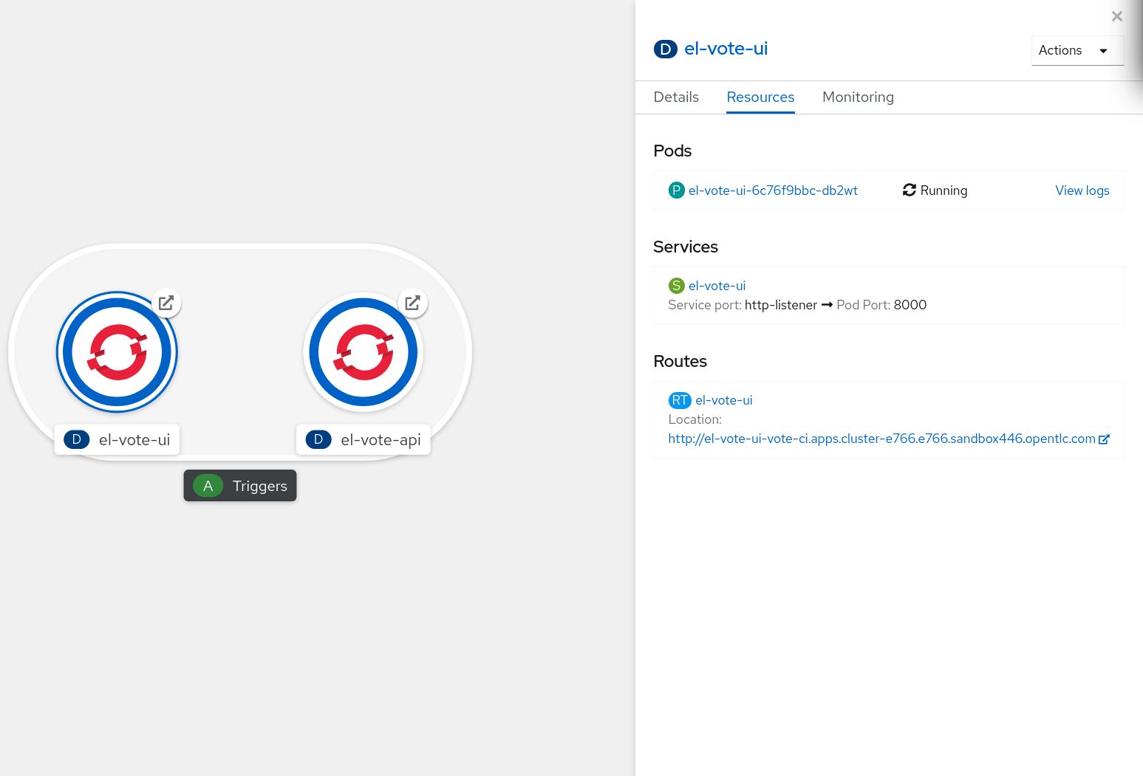Click the Pods section heading
The width and height of the screenshot is (1143, 776).
[x=672, y=151]
